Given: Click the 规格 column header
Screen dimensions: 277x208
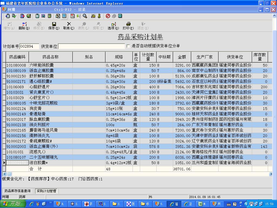Looking at the screenshot, I should (119, 57).
